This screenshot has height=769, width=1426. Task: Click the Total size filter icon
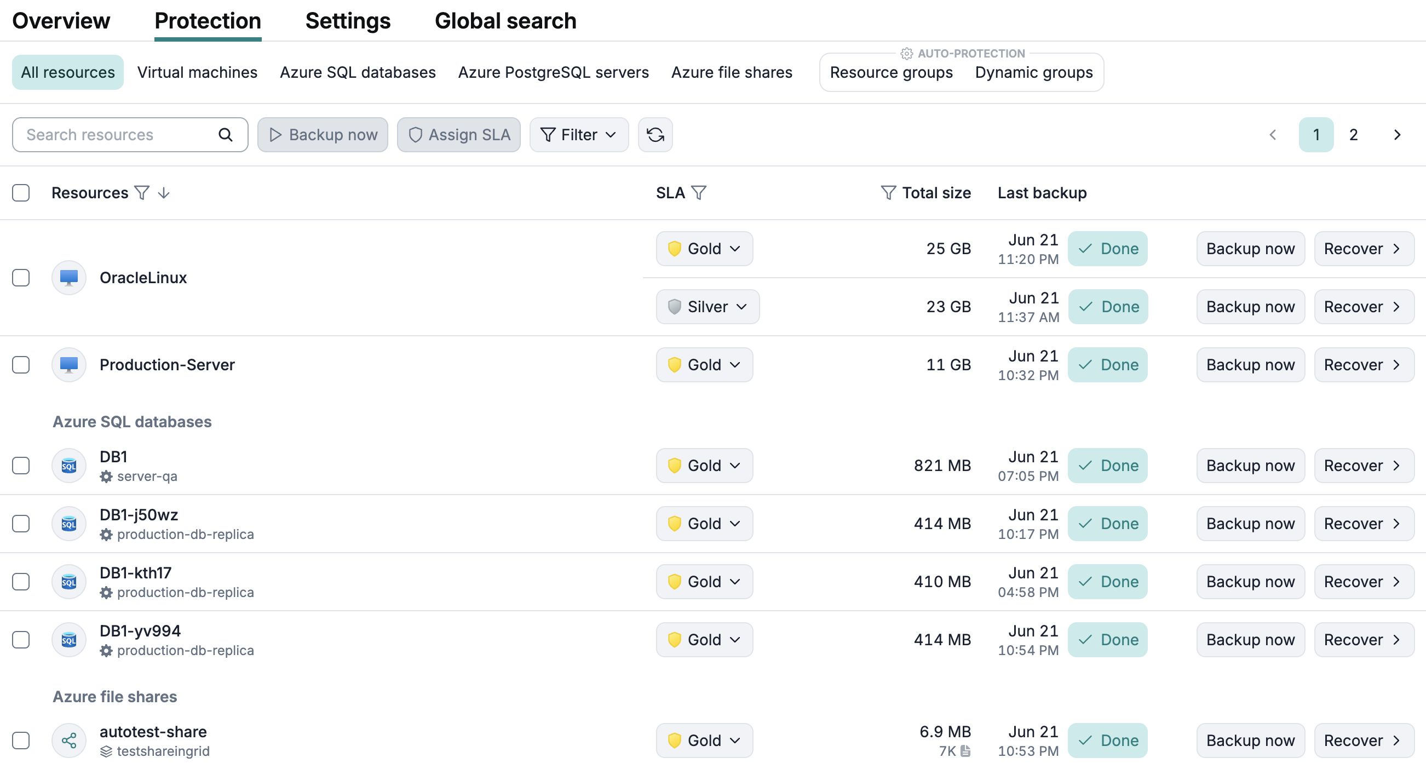coord(888,193)
